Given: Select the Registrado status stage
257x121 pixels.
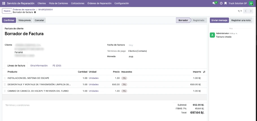Looking at the screenshot, I should click(199, 20).
